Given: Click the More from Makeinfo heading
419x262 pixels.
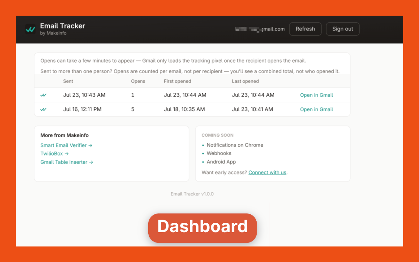Looking at the screenshot, I should click(64, 135).
